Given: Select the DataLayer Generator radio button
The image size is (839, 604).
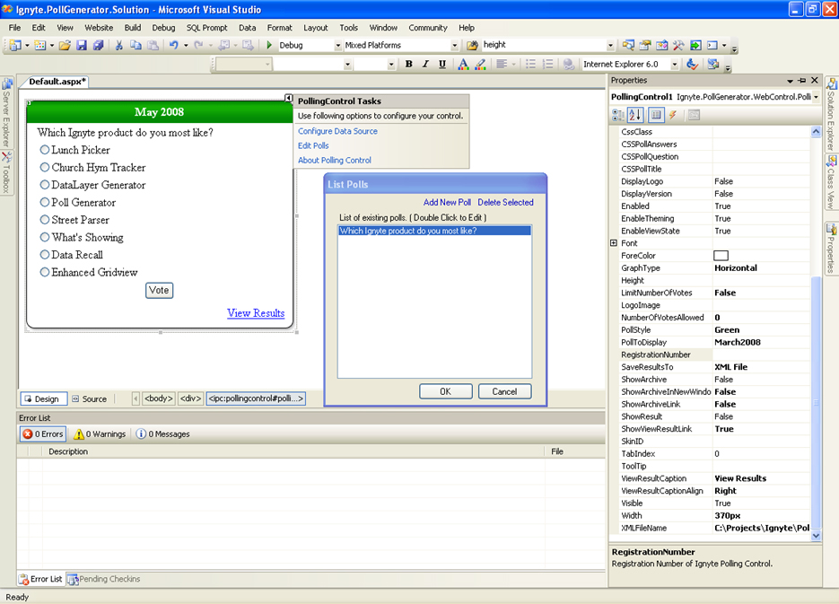Looking at the screenshot, I should pyautogui.click(x=45, y=185).
